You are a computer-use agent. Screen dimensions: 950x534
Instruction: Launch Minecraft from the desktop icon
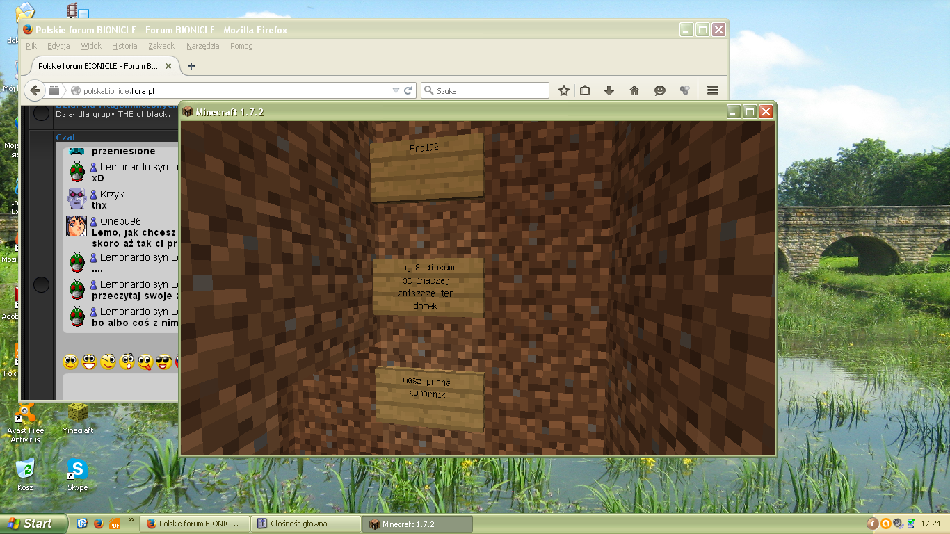click(x=77, y=414)
